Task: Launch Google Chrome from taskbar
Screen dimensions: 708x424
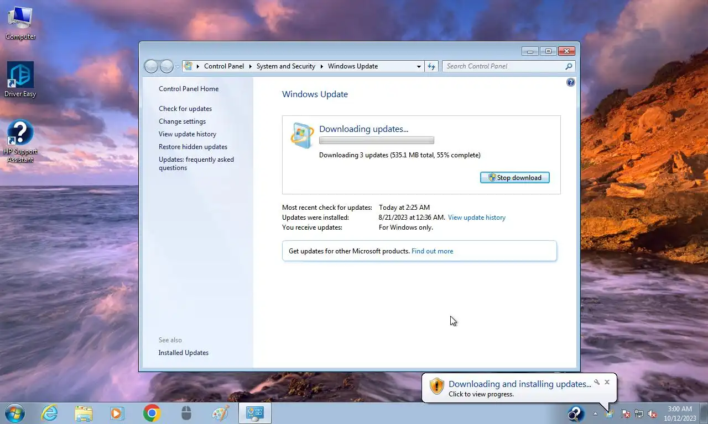Action: click(x=152, y=414)
